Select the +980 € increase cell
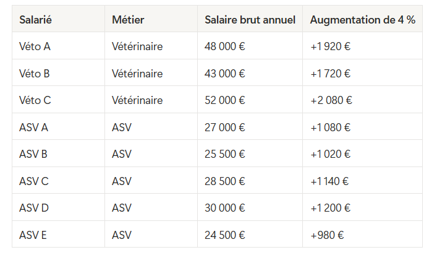 [363, 234]
